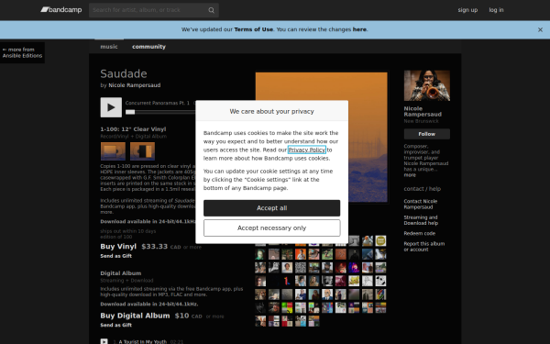This screenshot has height=344, width=550.
Task: Open supporter avatar with red number 1
Action: (x=287, y=282)
